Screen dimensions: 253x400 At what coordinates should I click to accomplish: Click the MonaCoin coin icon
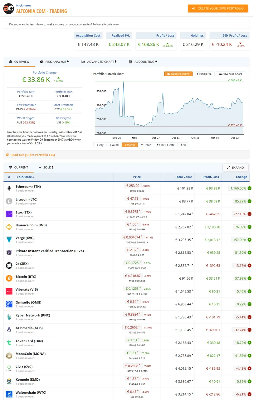(9, 355)
